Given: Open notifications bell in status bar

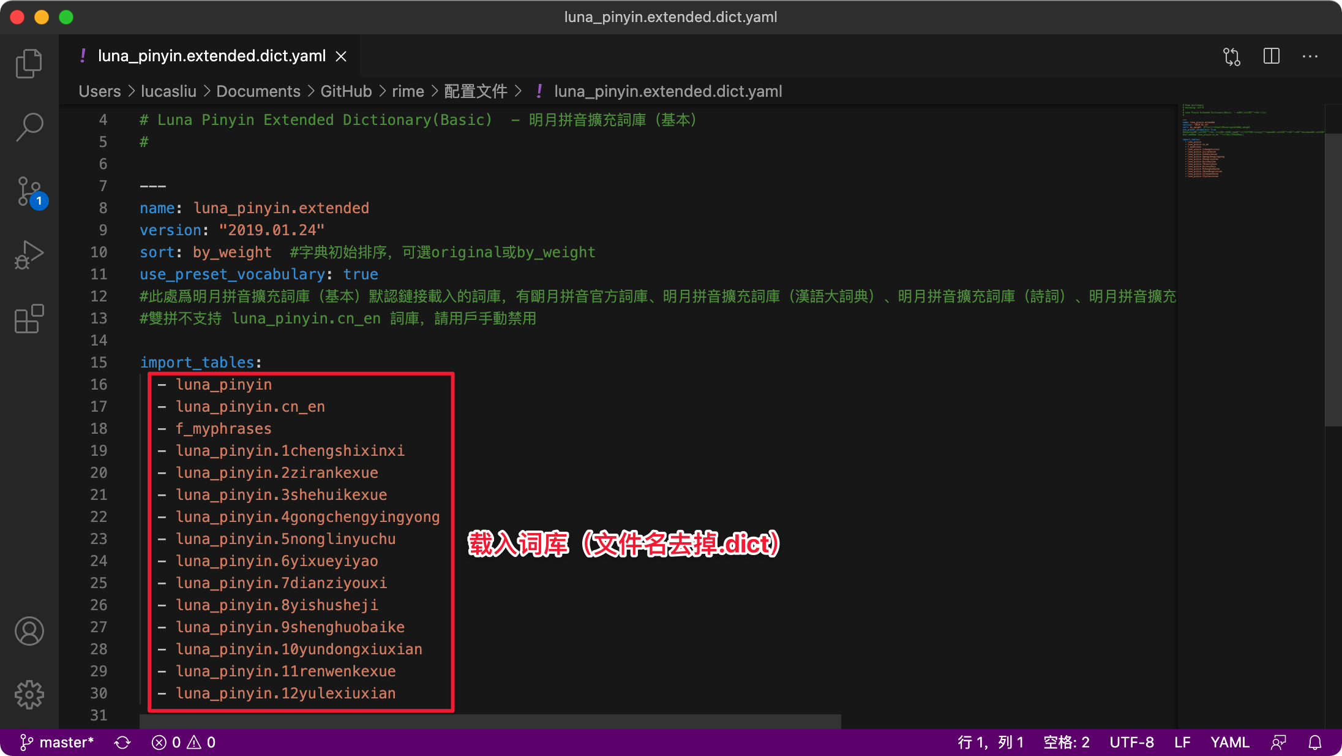Looking at the screenshot, I should coord(1315,743).
